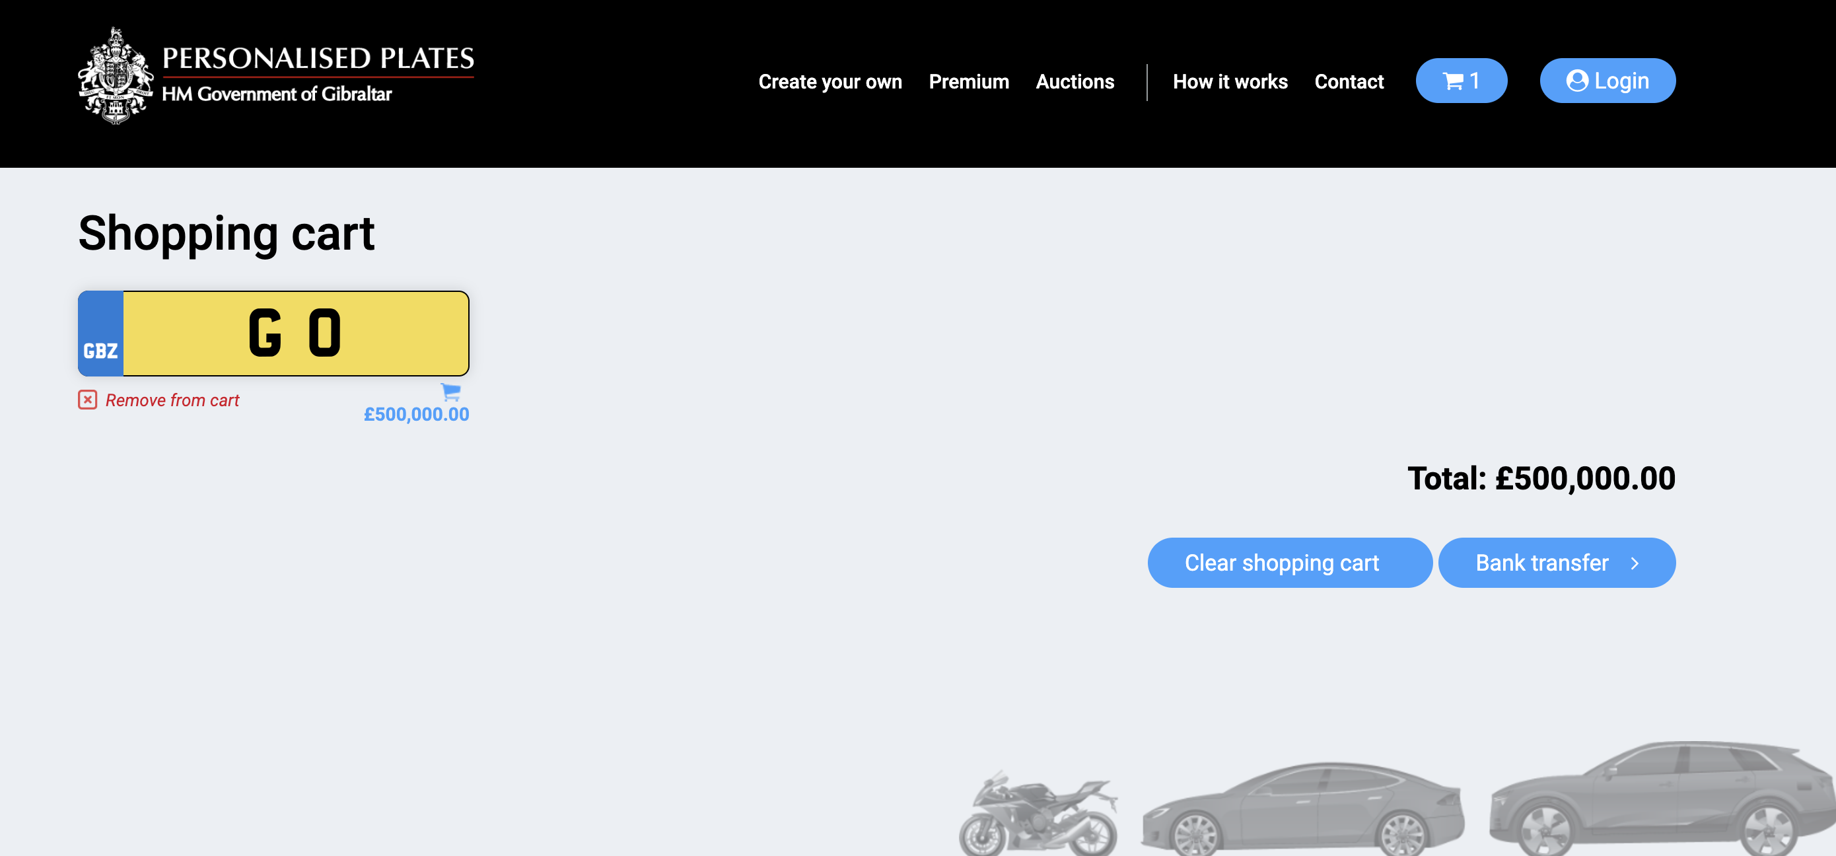Click the small blue cart icon above price
Image resolution: width=1836 pixels, height=856 pixels.
pyautogui.click(x=450, y=391)
